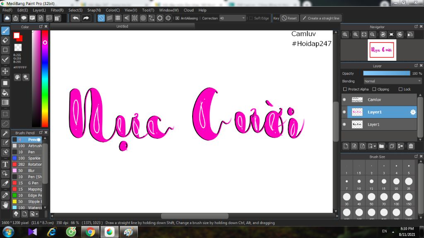The height and width of the screenshot is (238, 424).
Task: Enable Protect Alpha checkbox
Action: pyautogui.click(x=345, y=89)
